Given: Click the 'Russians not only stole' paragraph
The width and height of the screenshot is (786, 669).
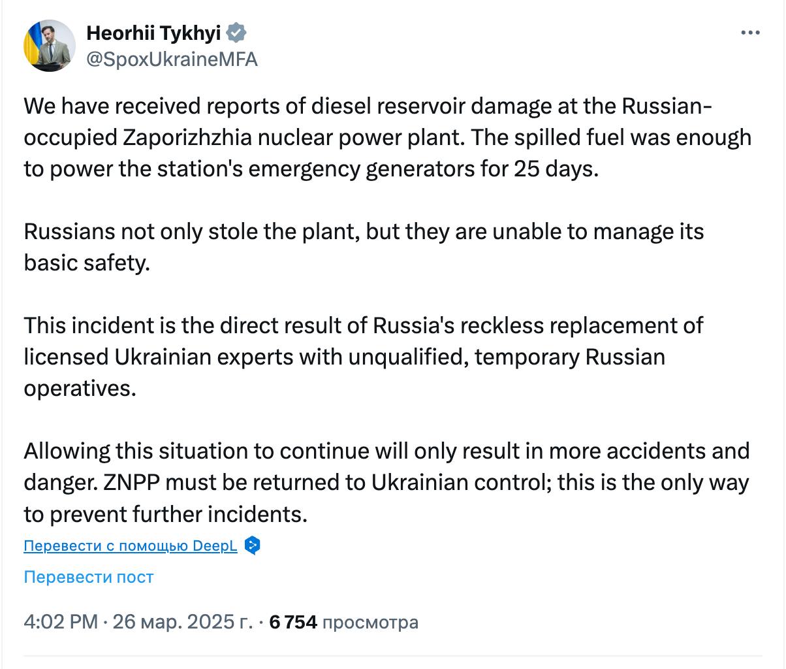Looking at the screenshot, I should pyautogui.click(x=364, y=247).
